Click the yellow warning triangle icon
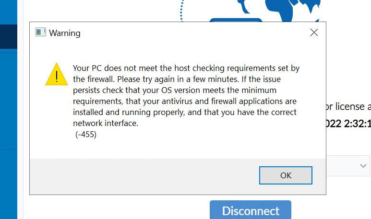371x219 pixels. tap(57, 74)
